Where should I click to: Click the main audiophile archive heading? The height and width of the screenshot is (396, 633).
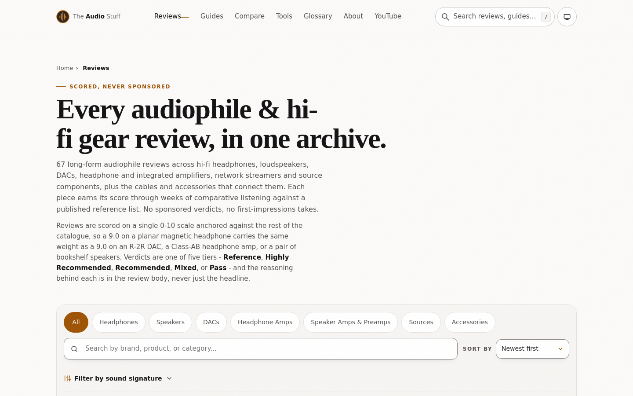click(221, 124)
